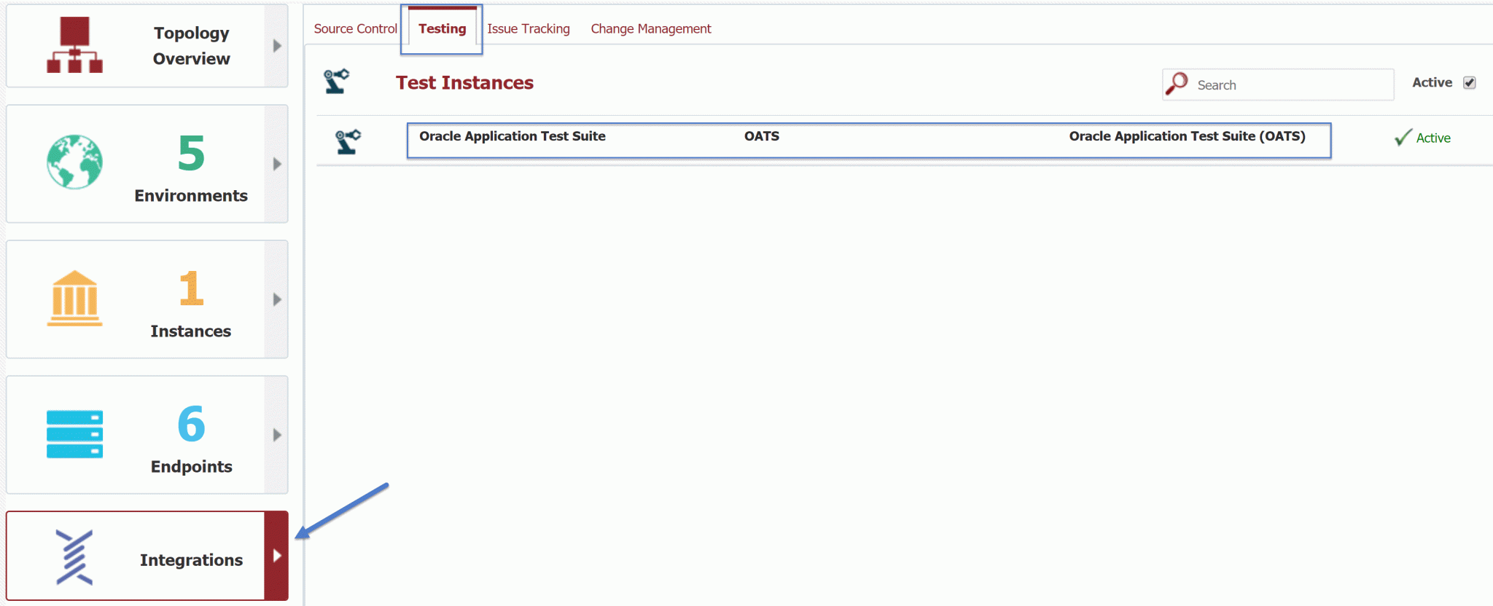Click the 'Oracle Application Test Suite' name cell

(512, 136)
